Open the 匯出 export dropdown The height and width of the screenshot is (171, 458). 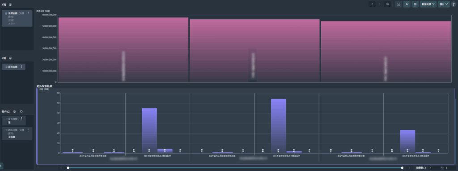pos(444,4)
